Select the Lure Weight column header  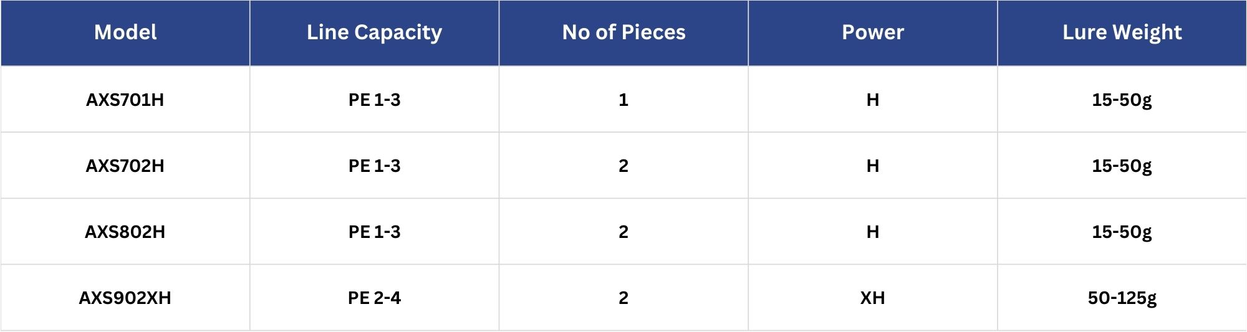[x=1122, y=32]
